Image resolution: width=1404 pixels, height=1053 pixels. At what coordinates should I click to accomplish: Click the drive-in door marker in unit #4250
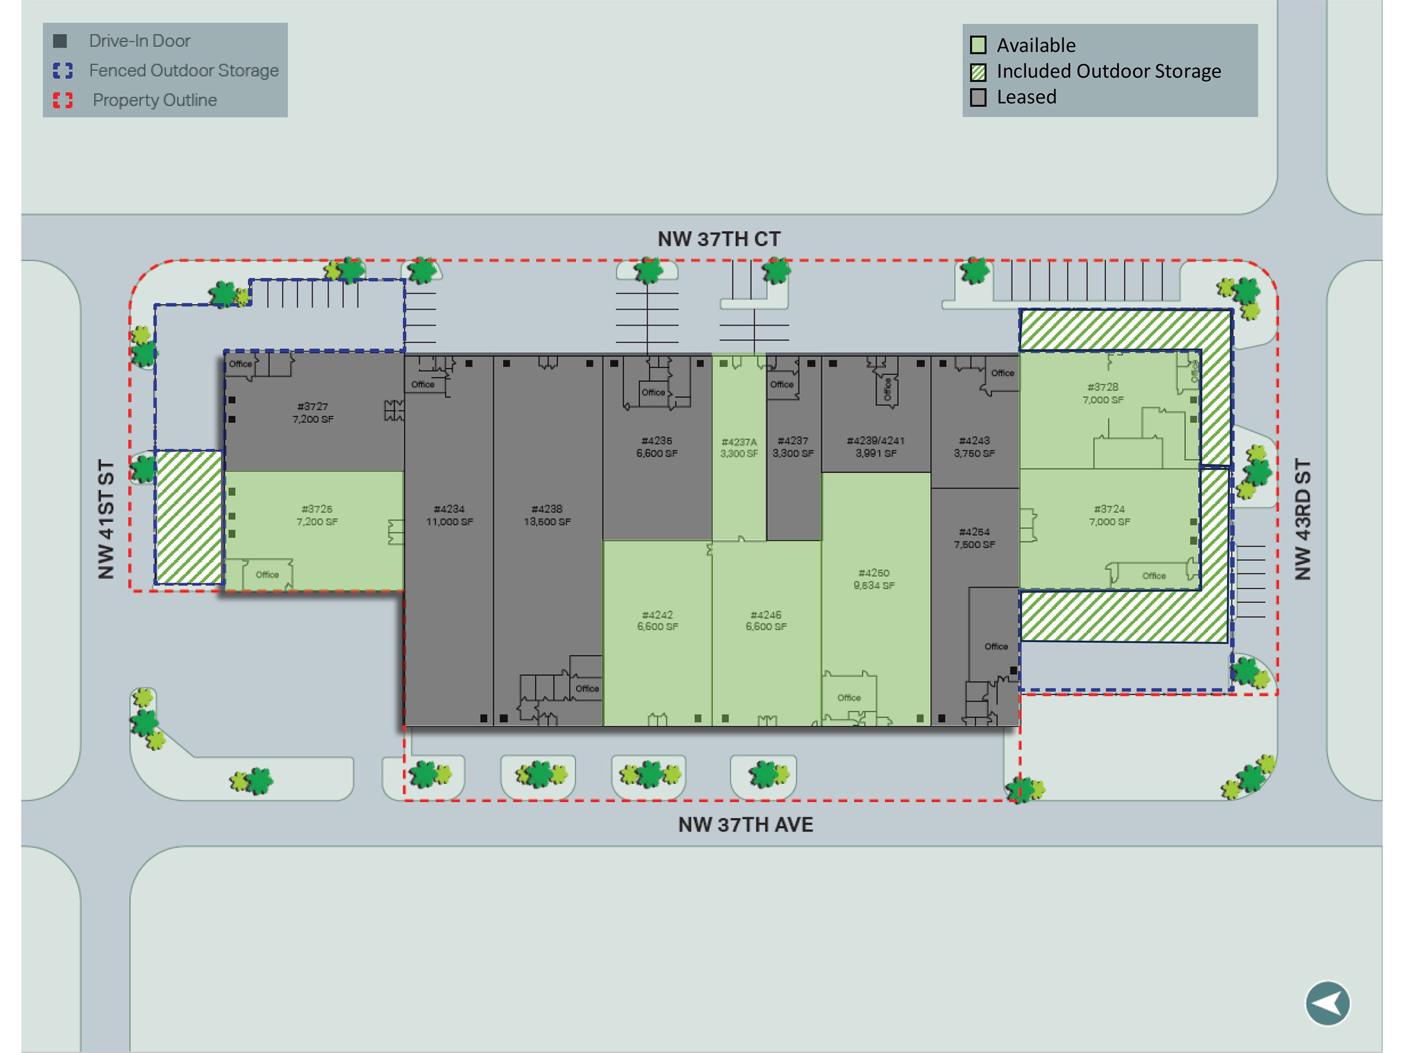tap(920, 718)
